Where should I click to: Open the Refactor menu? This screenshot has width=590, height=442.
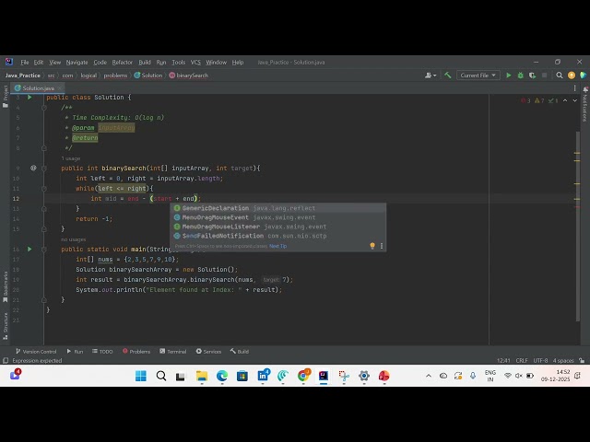click(x=123, y=63)
